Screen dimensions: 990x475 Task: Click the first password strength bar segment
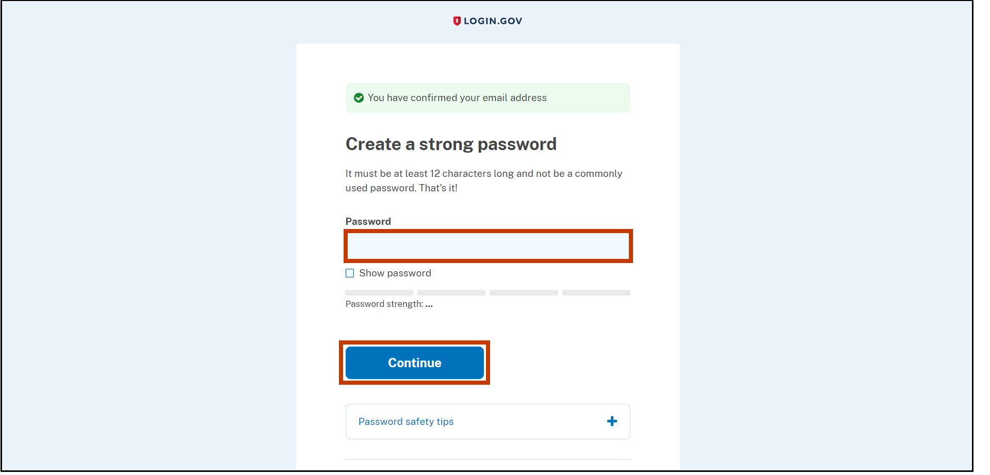click(x=379, y=293)
